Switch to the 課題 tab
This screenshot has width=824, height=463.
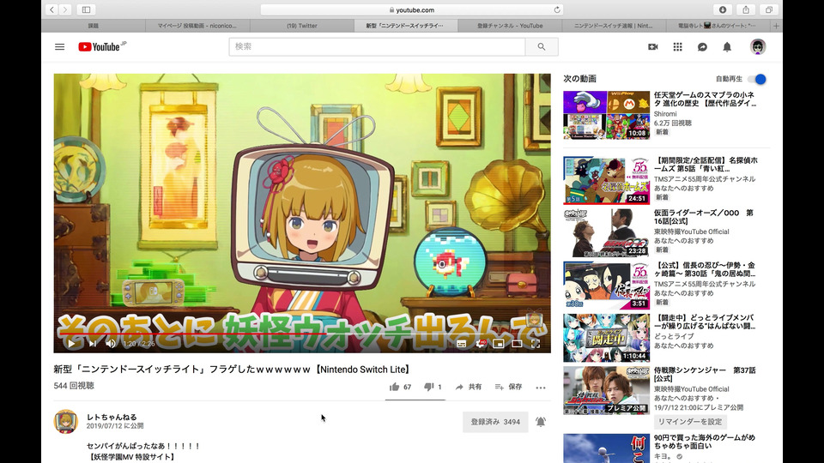tap(93, 26)
